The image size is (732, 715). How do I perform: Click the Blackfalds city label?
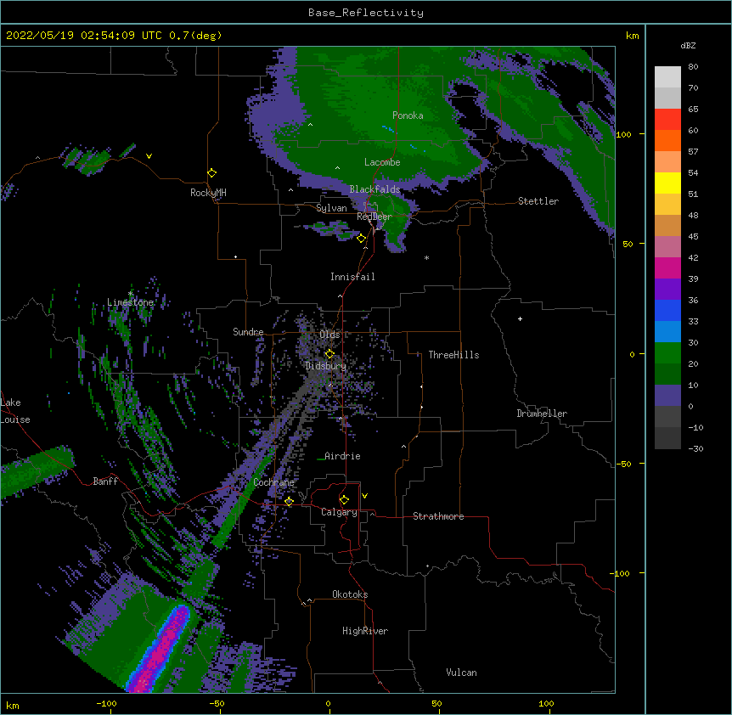[374, 189]
